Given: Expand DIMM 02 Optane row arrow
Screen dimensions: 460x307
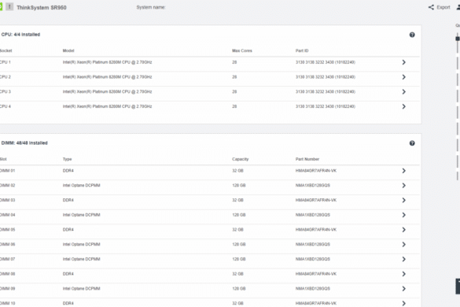Looking at the screenshot, I should pos(403,185).
